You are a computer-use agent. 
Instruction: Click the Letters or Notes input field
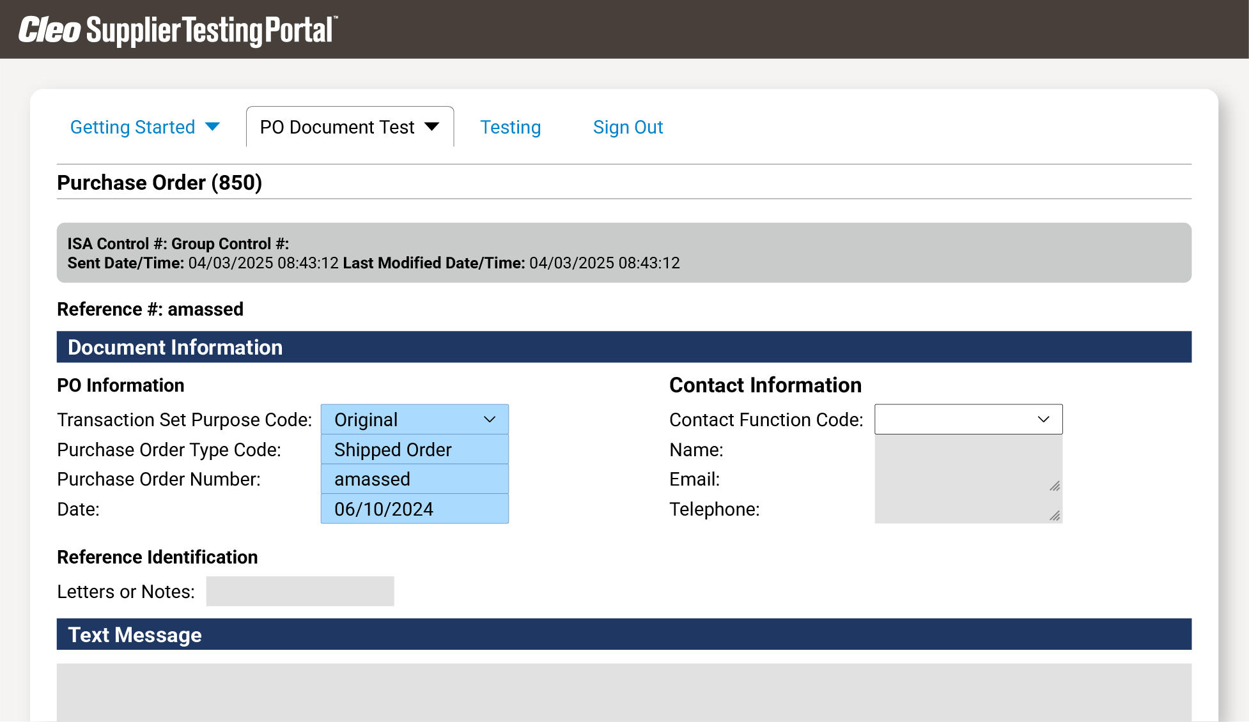(x=299, y=591)
